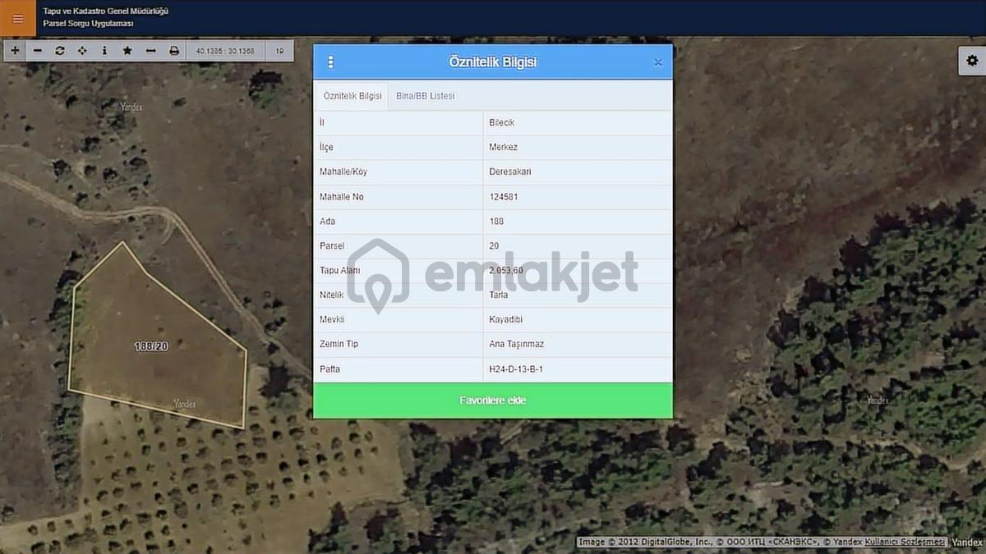The height and width of the screenshot is (554, 986).
Task: Select the line measure tool
Action: [150, 51]
